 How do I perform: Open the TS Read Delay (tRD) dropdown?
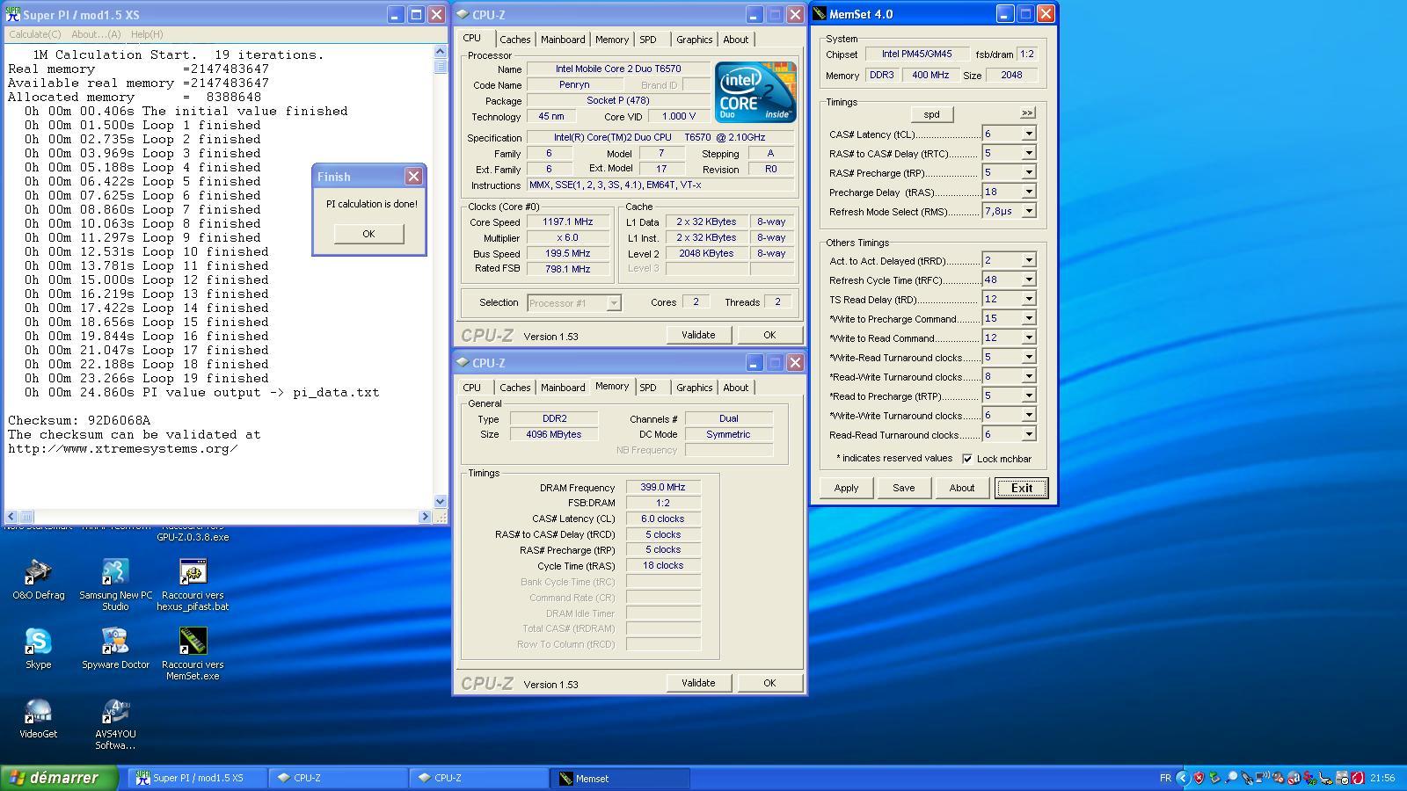click(1028, 299)
